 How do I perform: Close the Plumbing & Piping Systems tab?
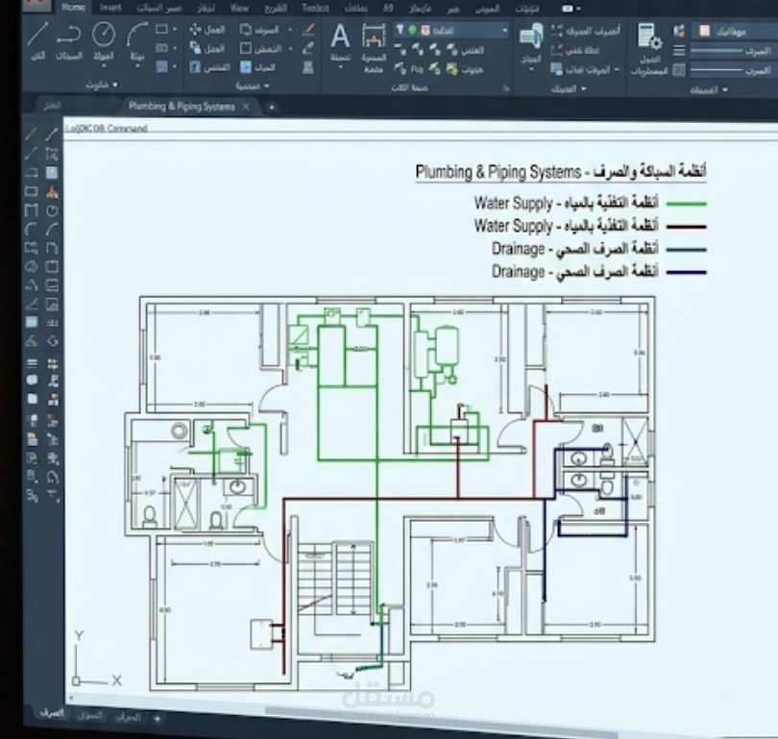point(246,107)
